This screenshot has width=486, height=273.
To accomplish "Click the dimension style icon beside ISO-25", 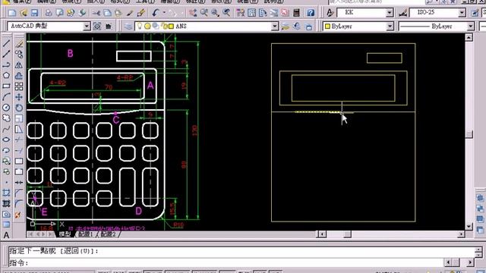I will [x=402, y=13].
